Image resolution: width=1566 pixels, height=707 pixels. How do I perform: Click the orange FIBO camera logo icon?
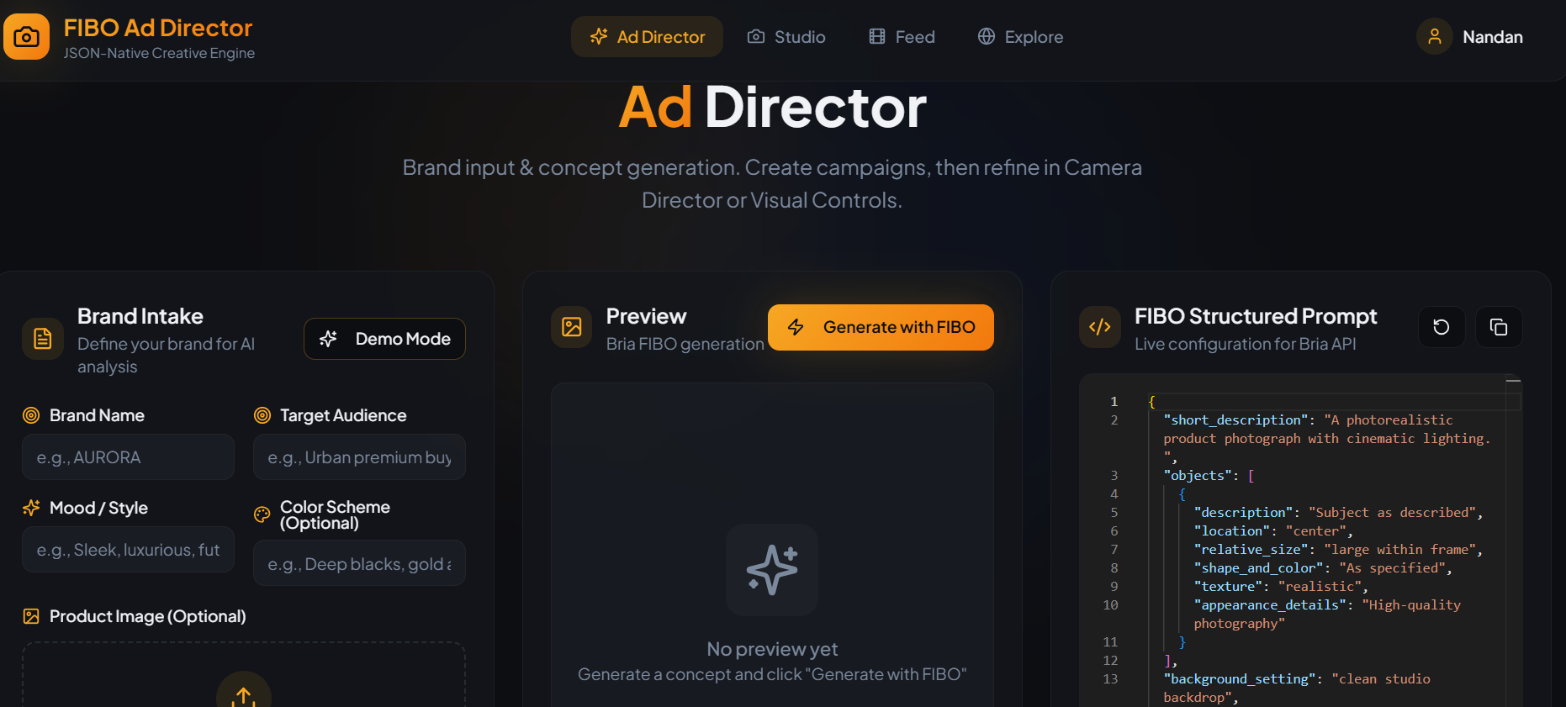[x=26, y=36]
